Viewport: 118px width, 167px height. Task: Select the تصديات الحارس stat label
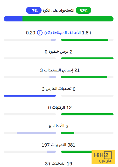click(x=58, y=89)
